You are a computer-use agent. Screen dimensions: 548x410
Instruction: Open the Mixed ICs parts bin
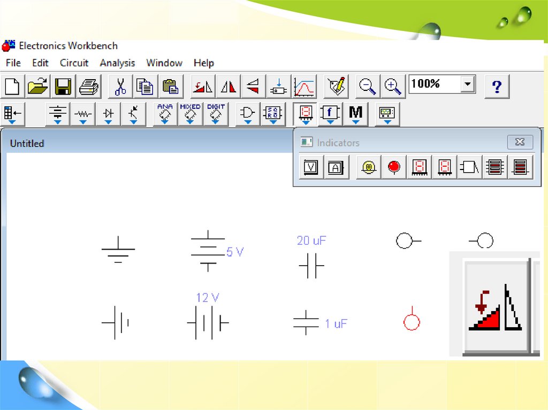coord(190,114)
